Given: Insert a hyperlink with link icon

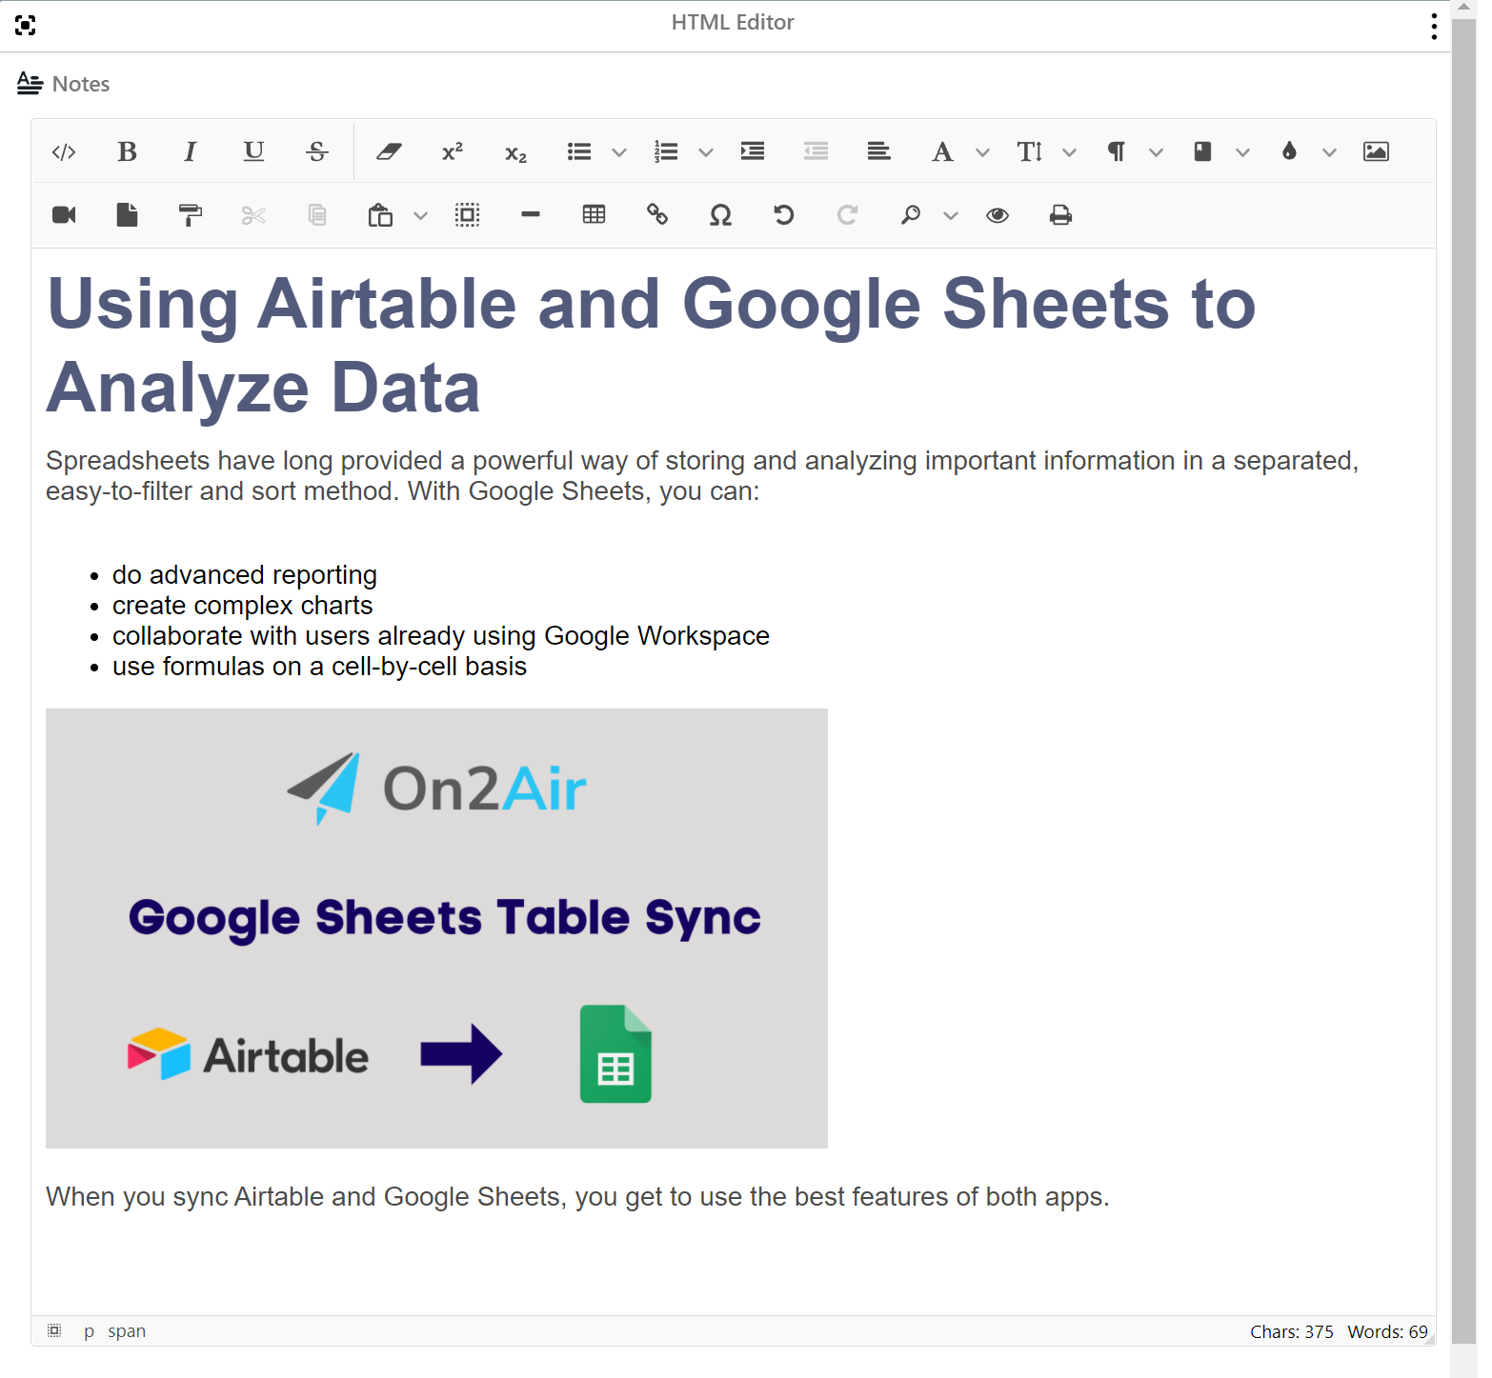Looking at the screenshot, I should point(657,215).
